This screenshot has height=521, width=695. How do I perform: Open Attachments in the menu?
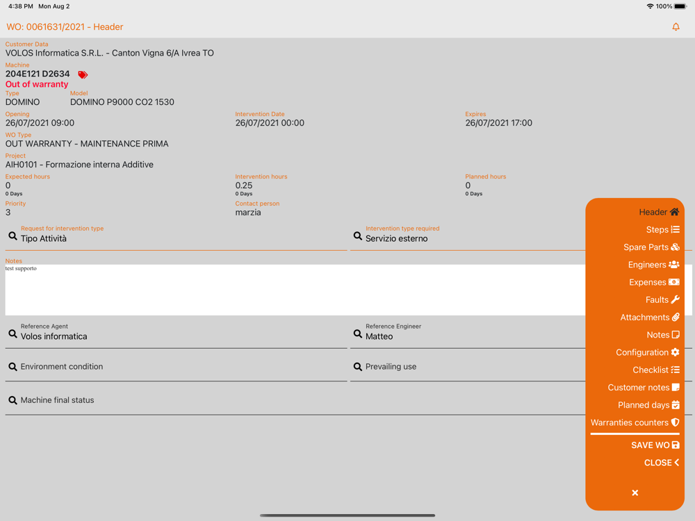649,317
